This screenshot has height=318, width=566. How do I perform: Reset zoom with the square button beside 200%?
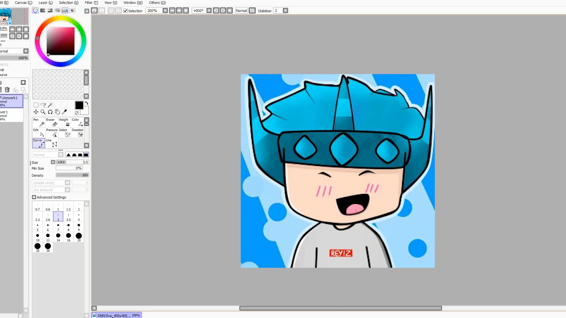click(x=186, y=11)
